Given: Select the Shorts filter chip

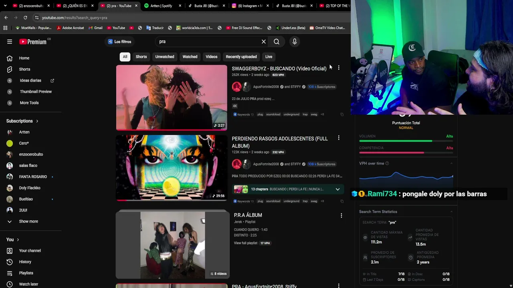Looking at the screenshot, I should (x=141, y=57).
